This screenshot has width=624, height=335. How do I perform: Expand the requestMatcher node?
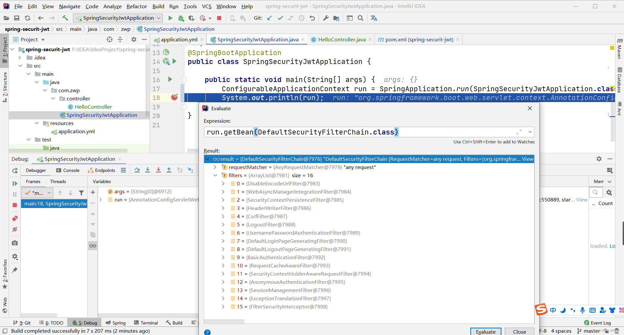[x=215, y=167]
